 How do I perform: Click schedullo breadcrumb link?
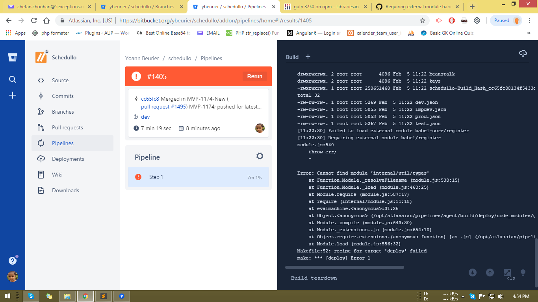click(x=180, y=58)
